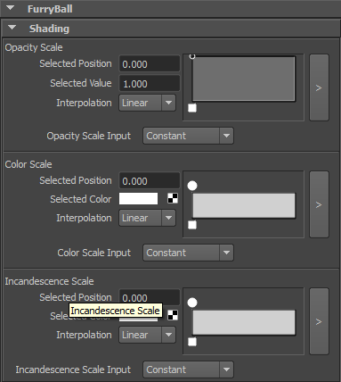Open the Color Scale Input dropdown

(188, 253)
